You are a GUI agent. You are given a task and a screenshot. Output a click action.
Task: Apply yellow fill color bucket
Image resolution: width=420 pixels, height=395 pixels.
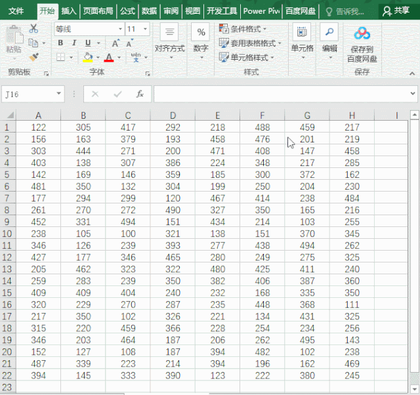point(88,57)
